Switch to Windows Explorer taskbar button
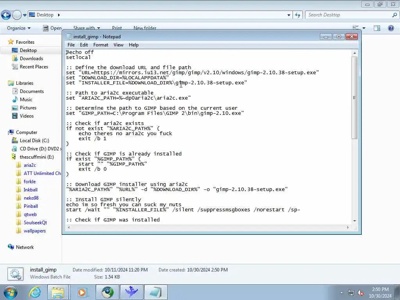 tap(58, 292)
